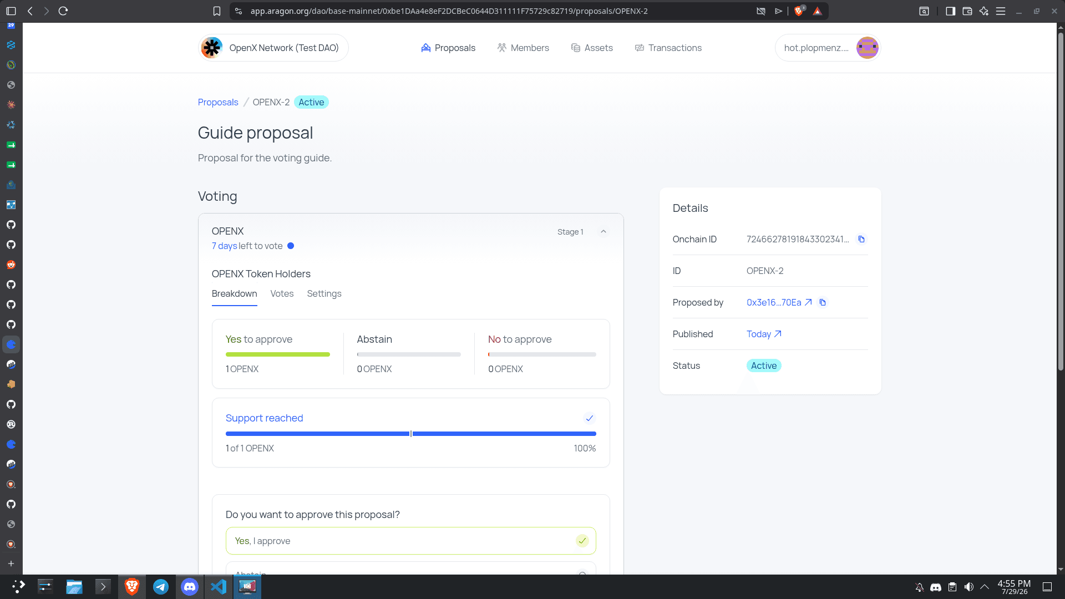
Task: Copy the Onchain ID value
Action: 861,239
